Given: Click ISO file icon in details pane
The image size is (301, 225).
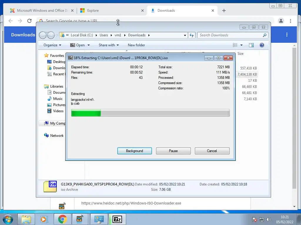Looking at the screenshot, I should click(50, 187).
